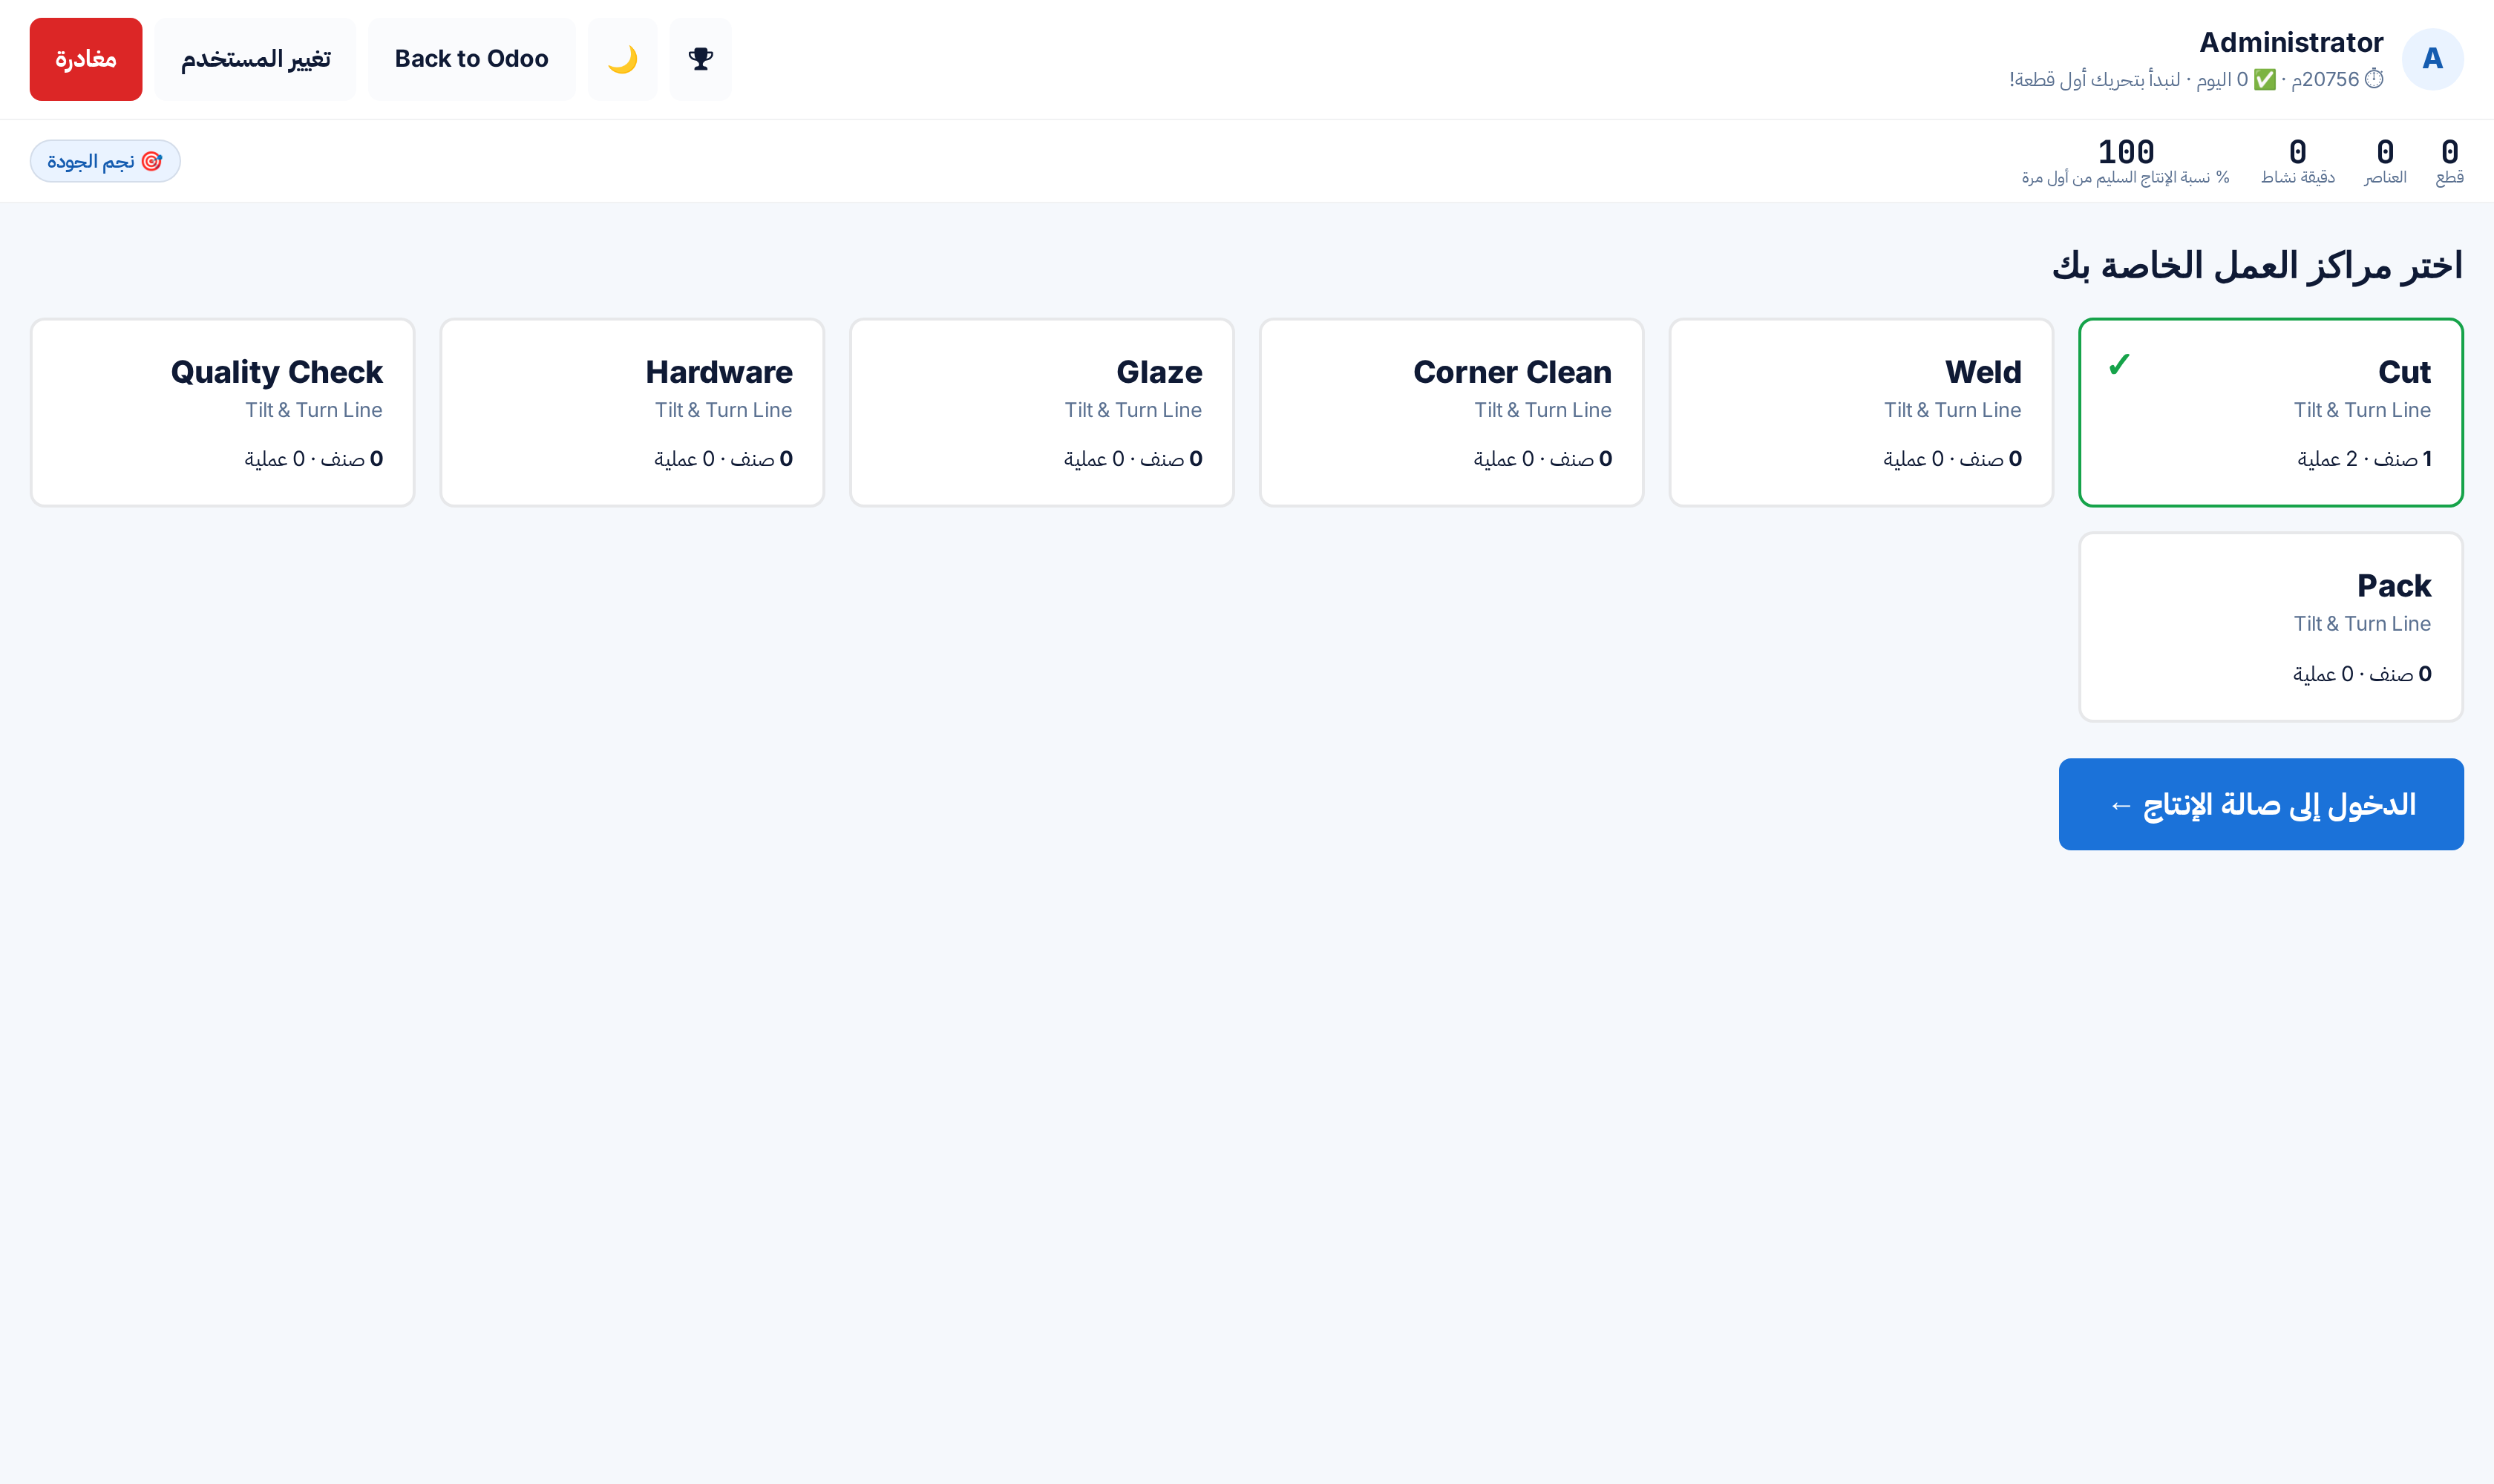This screenshot has height=1484, width=2494.
Task: Click the دقيقة نشاط active minutes stat
Action: point(2298,162)
